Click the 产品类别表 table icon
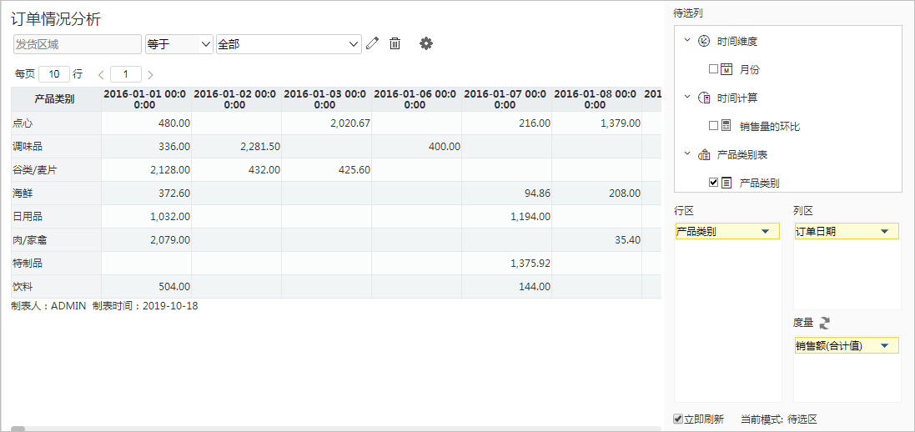 (x=704, y=155)
